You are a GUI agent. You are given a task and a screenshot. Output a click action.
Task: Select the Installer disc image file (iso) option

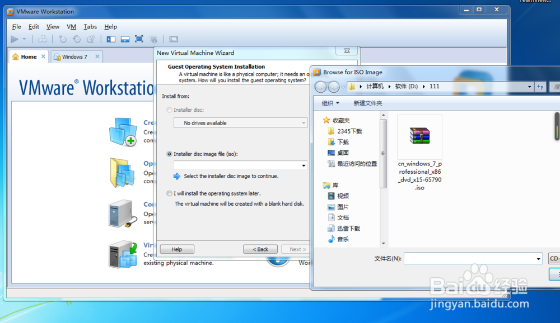(x=169, y=155)
